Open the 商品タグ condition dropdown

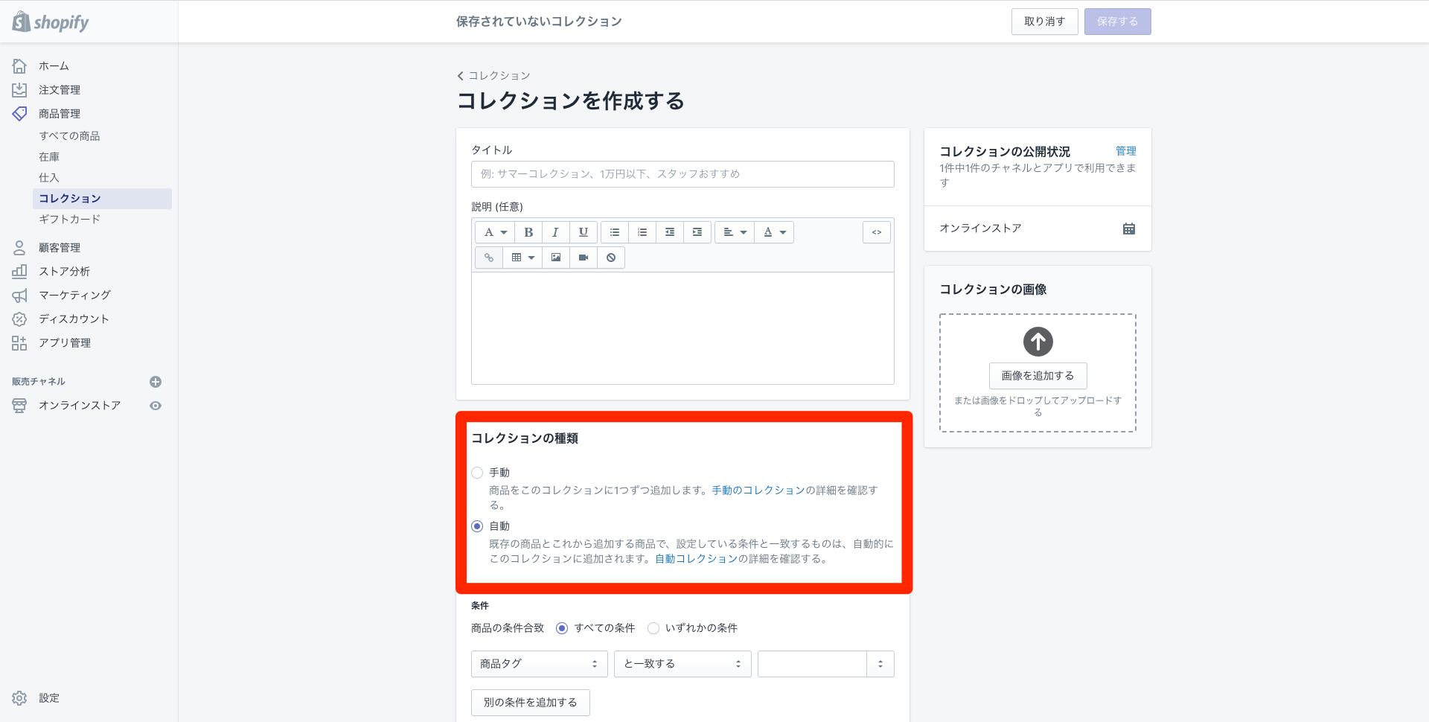[539, 663]
